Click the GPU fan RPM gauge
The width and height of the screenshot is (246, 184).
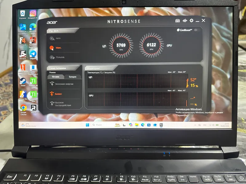pyautogui.click(x=151, y=45)
